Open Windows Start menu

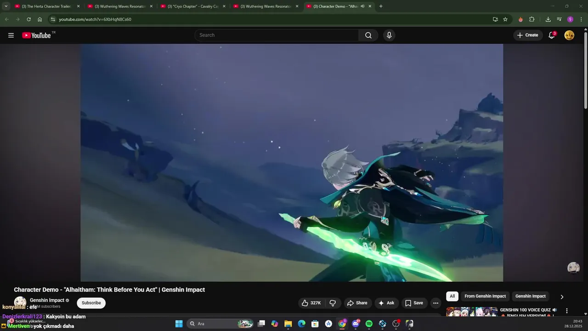pos(179,324)
